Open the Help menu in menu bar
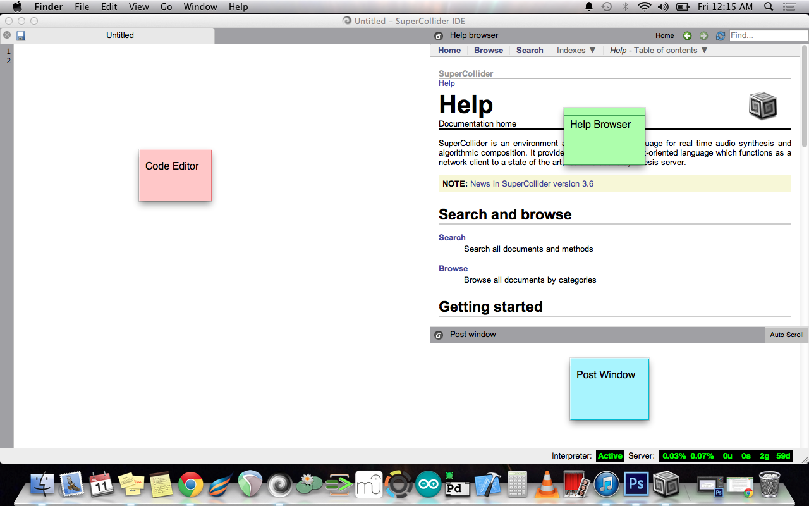The width and height of the screenshot is (809, 506). (x=238, y=7)
